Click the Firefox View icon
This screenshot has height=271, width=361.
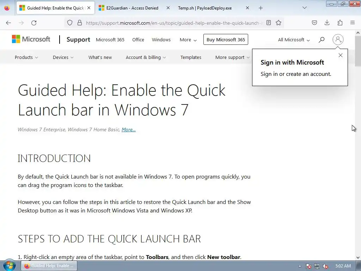(7, 8)
